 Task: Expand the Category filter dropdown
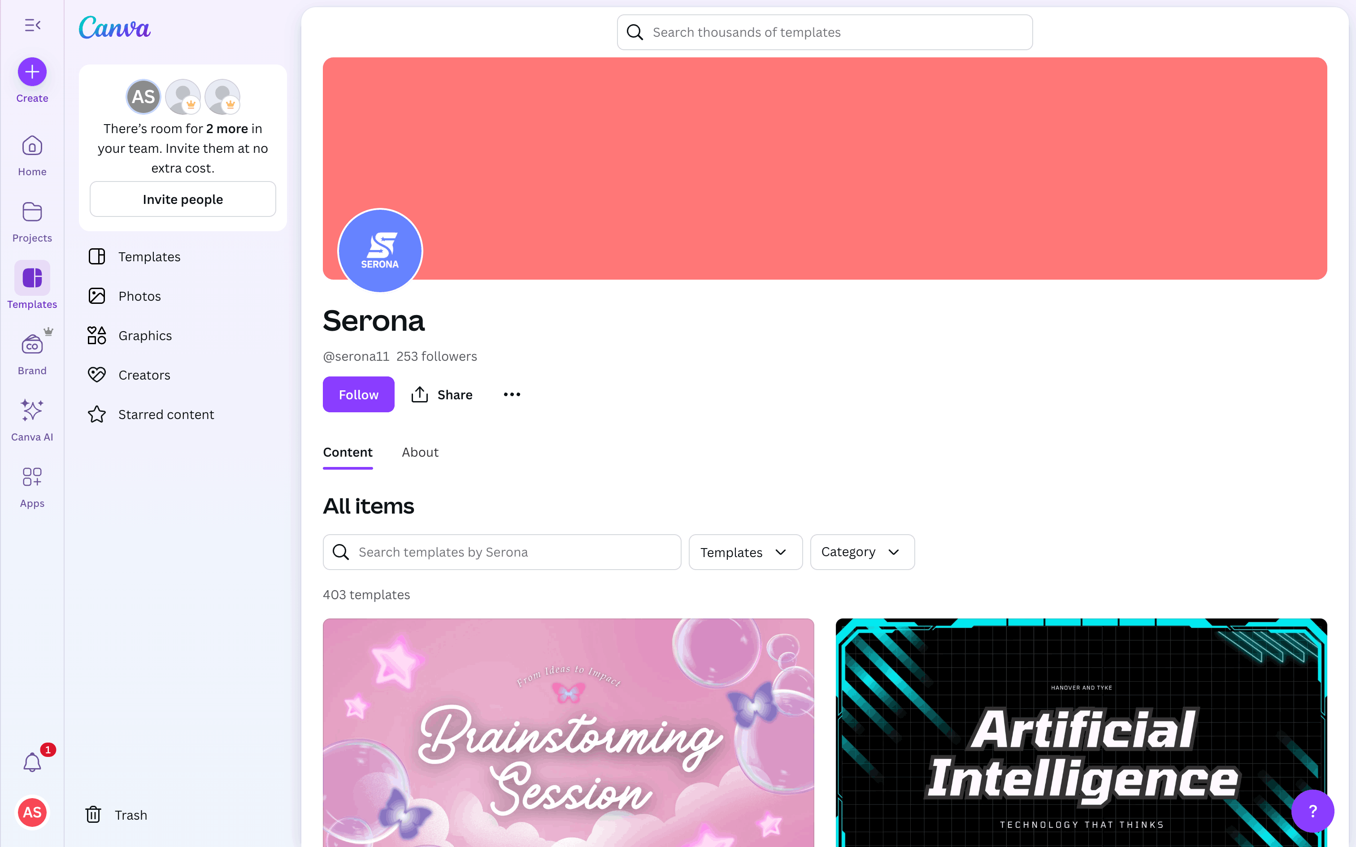point(862,552)
